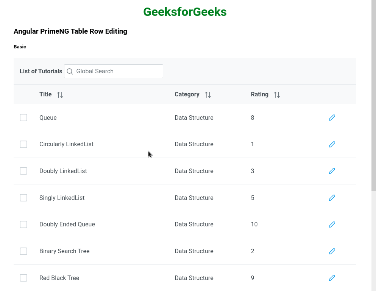Click the pencil edit icon for Queue row
This screenshot has height=291, width=376.
(x=332, y=118)
